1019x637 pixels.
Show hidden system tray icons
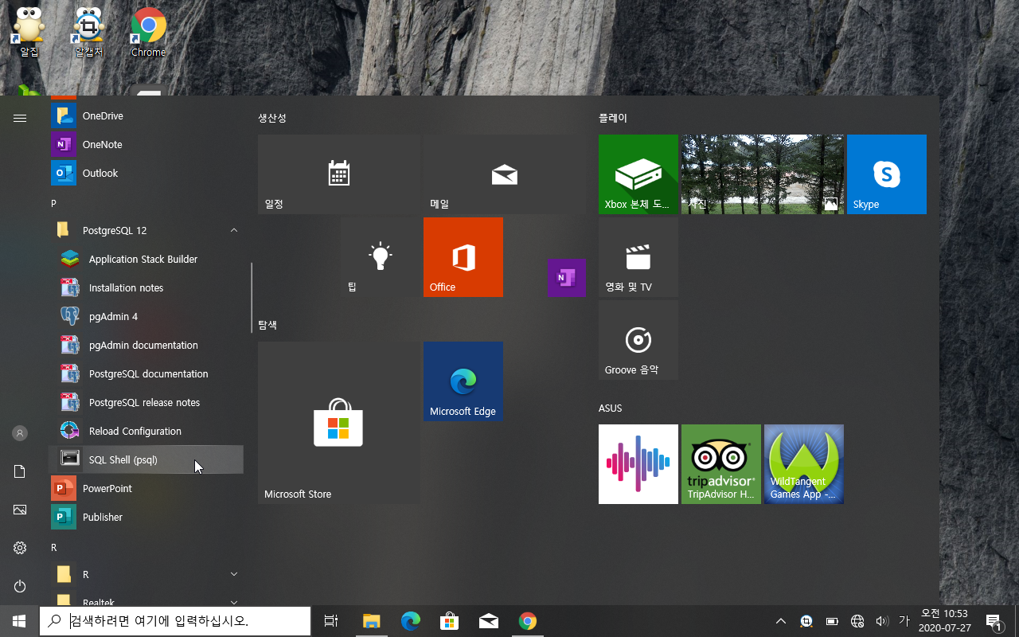781,621
